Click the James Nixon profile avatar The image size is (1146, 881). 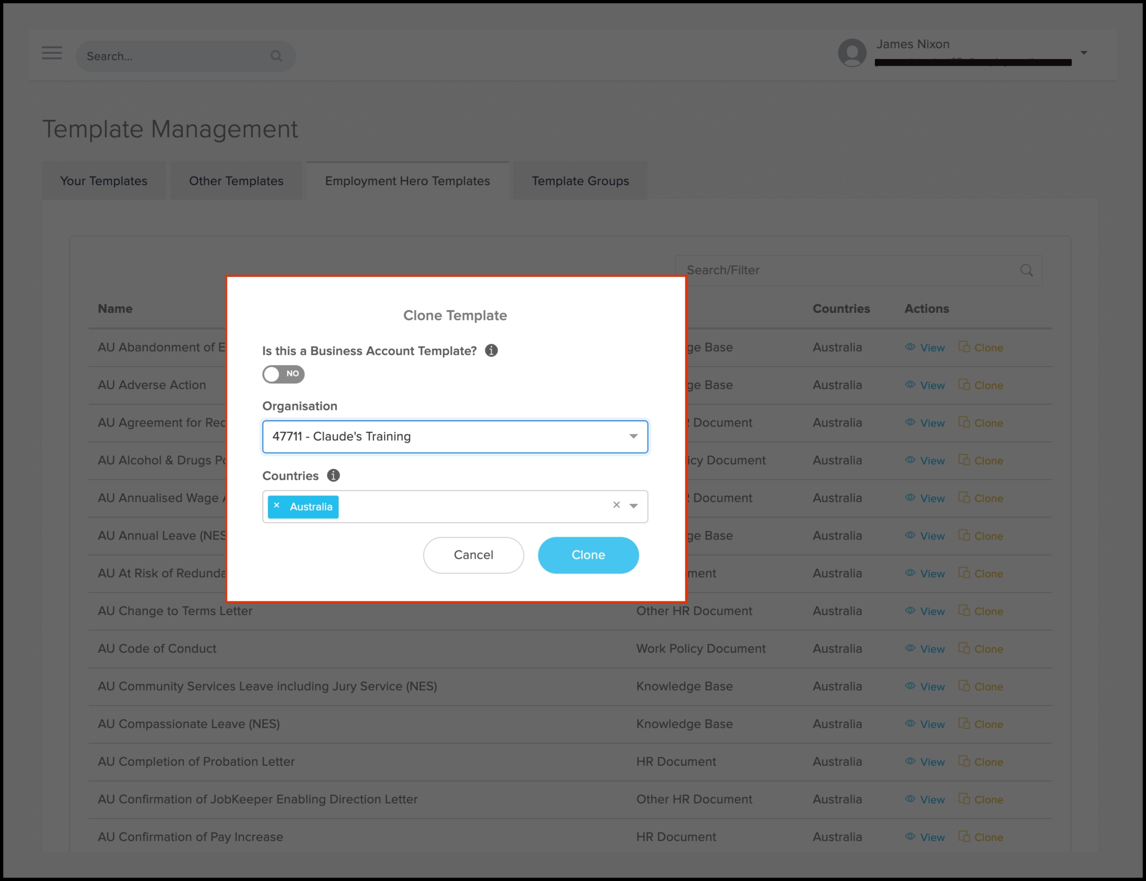pos(852,52)
